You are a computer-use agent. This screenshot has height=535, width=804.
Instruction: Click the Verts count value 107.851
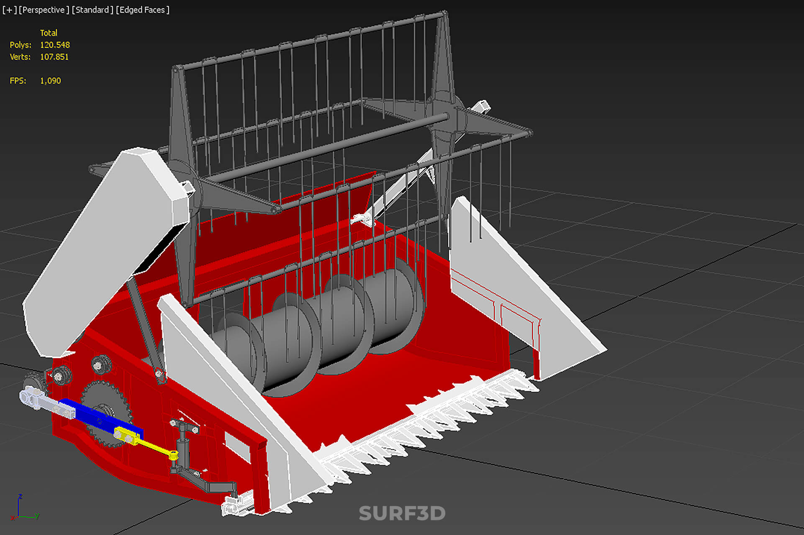54,57
